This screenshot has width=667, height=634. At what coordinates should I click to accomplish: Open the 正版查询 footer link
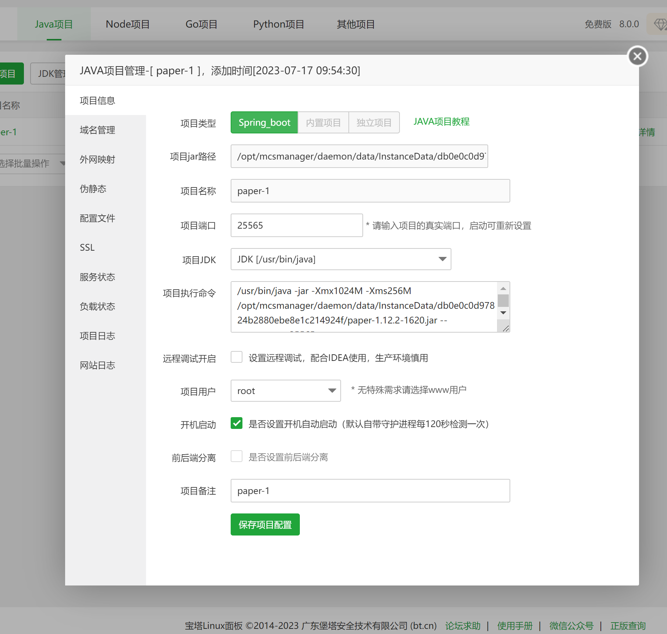pyautogui.click(x=628, y=626)
